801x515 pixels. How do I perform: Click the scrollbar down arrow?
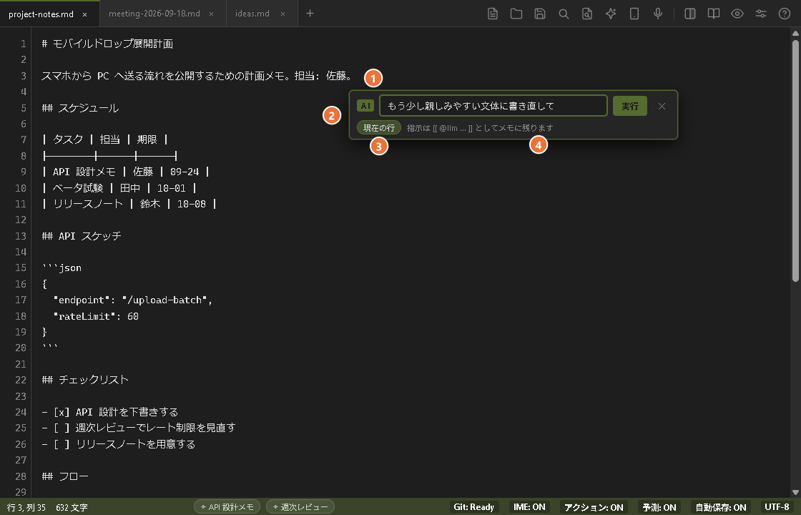click(x=795, y=493)
